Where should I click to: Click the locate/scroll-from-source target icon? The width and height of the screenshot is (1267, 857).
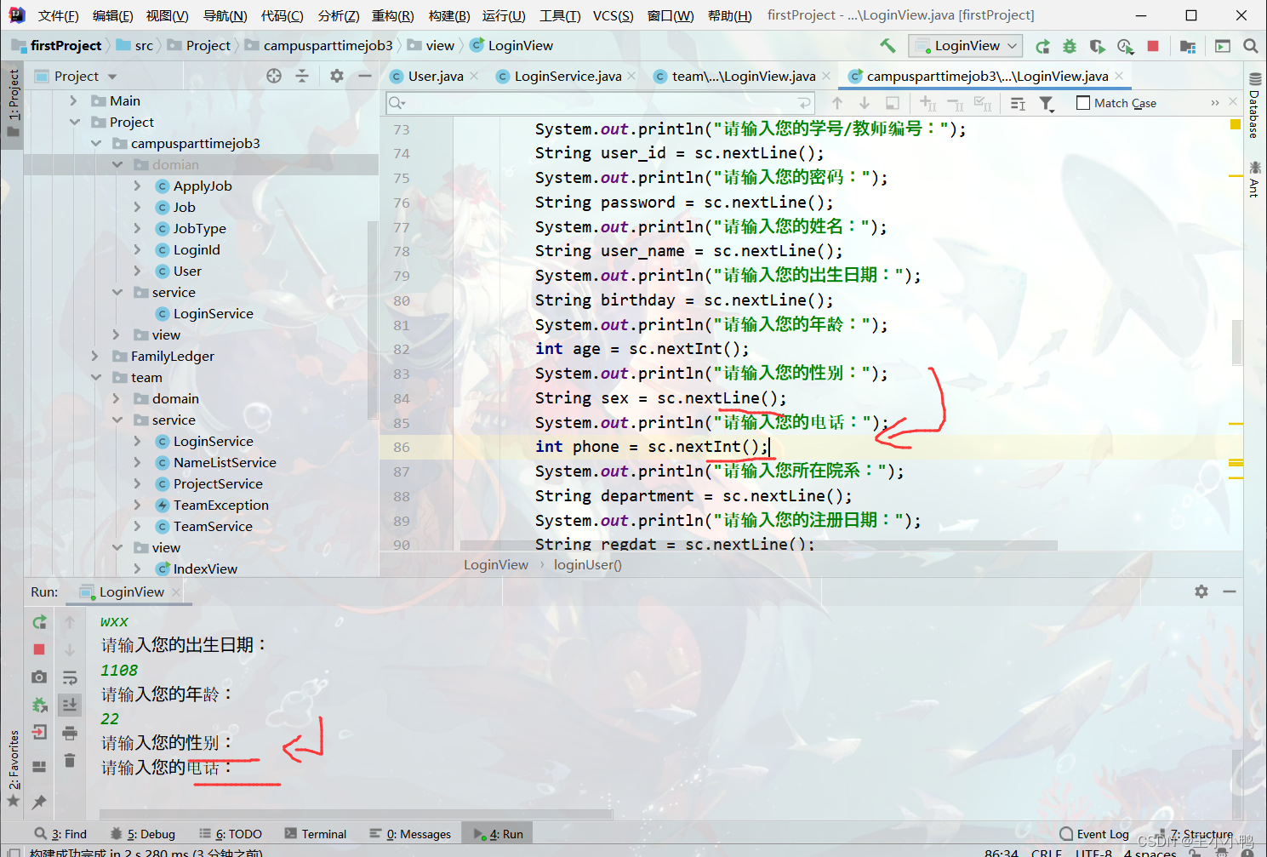274,76
